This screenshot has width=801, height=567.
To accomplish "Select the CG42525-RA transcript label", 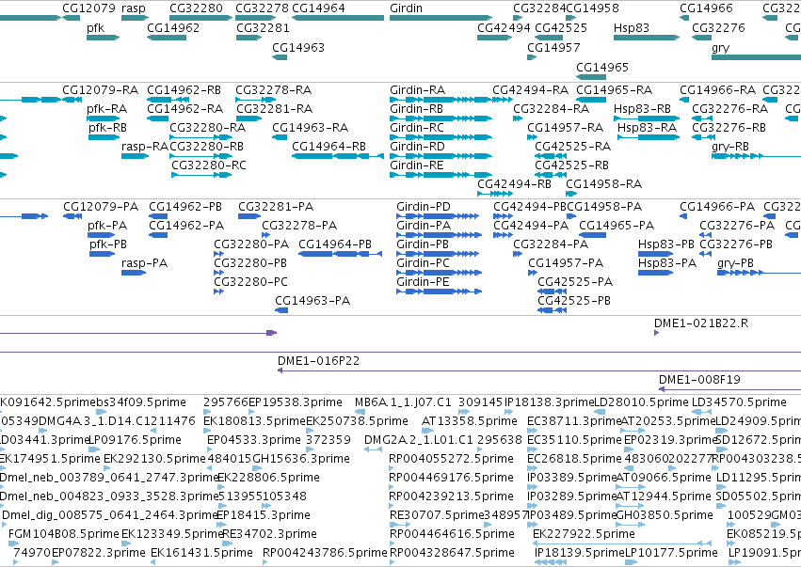I will pyautogui.click(x=572, y=147).
